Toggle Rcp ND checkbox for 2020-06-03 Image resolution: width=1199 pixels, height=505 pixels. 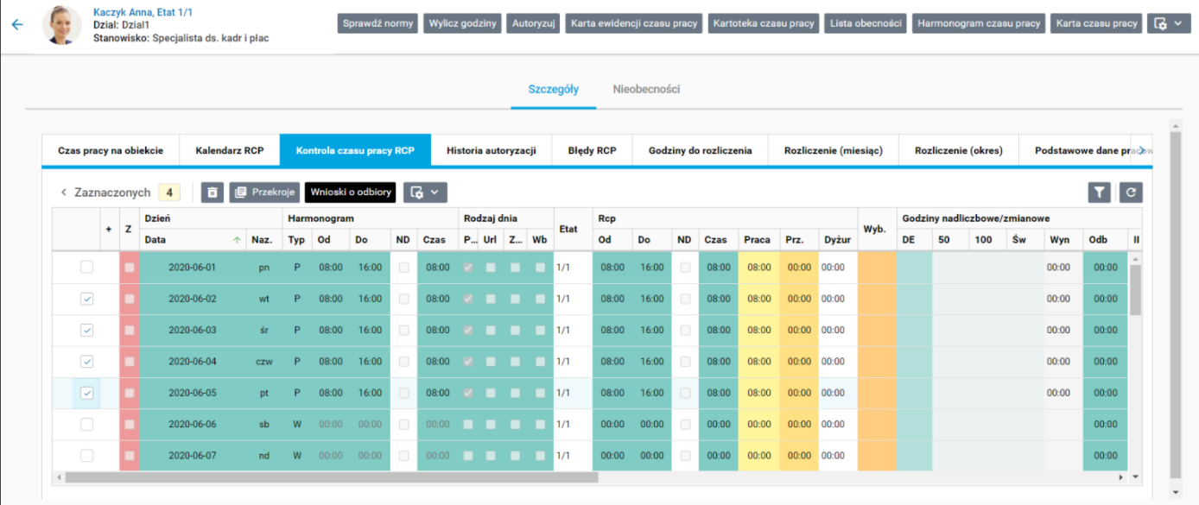(685, 330)
